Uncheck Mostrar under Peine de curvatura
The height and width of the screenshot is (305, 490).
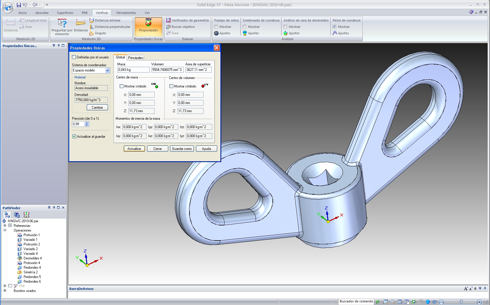335,27
